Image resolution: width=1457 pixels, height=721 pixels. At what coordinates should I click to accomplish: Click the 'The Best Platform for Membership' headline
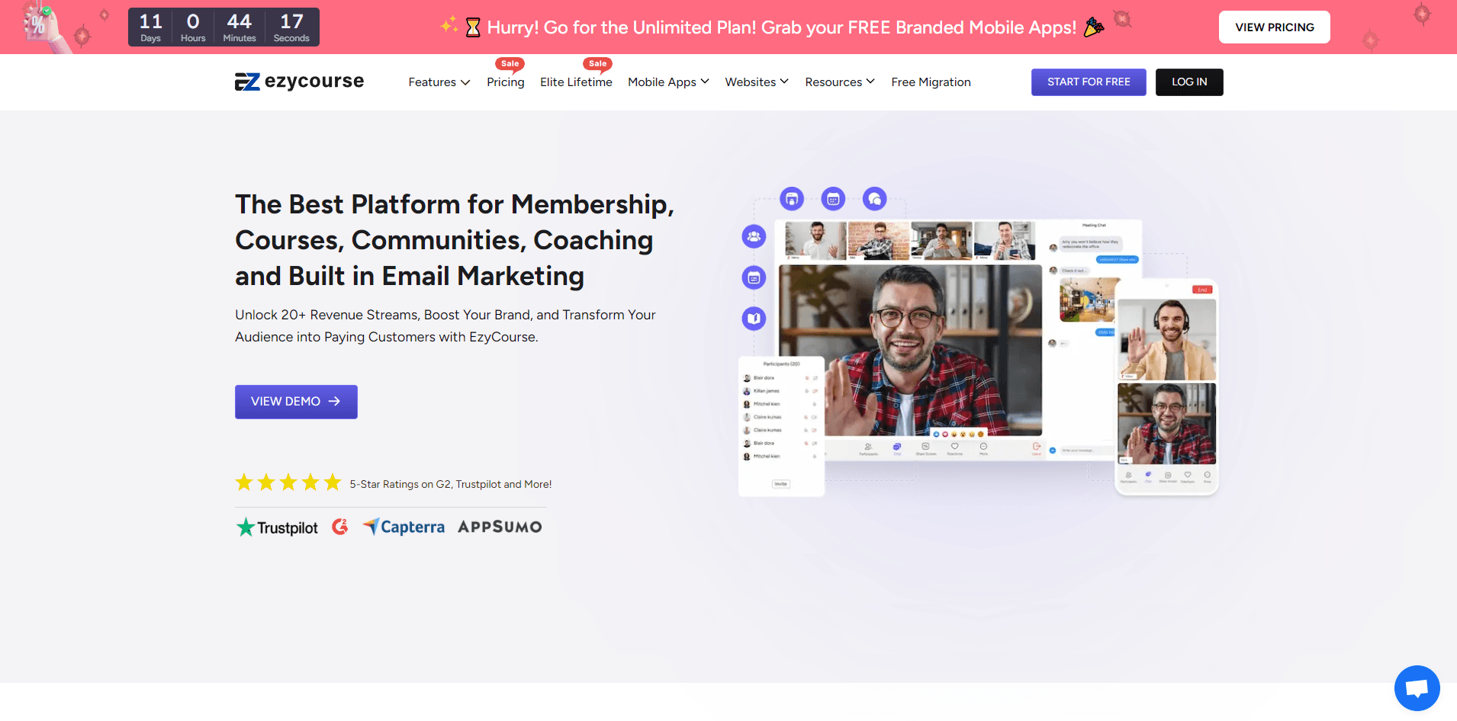click(455, 240)
